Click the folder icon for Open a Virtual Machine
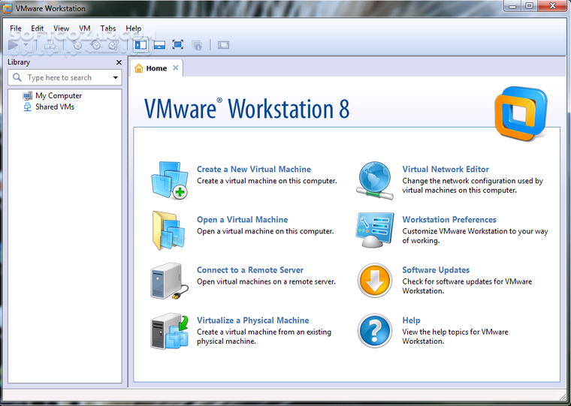 click(168, 230)
